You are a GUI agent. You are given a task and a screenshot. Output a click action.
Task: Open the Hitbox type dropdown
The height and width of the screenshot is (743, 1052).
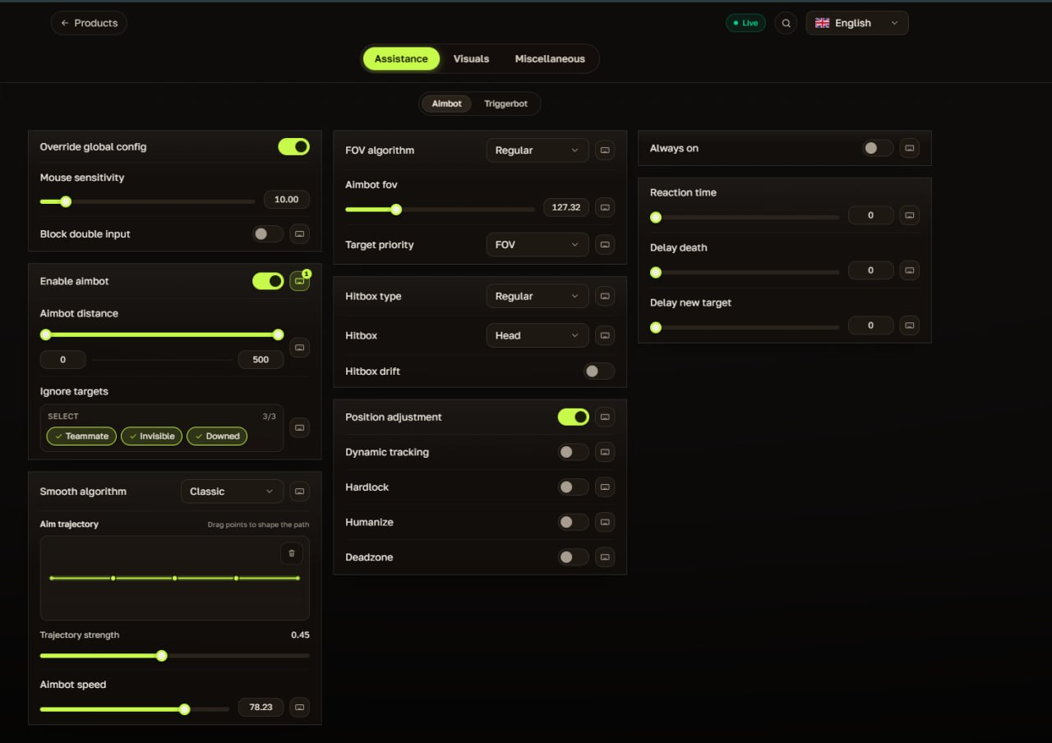(x=538, y=296)
